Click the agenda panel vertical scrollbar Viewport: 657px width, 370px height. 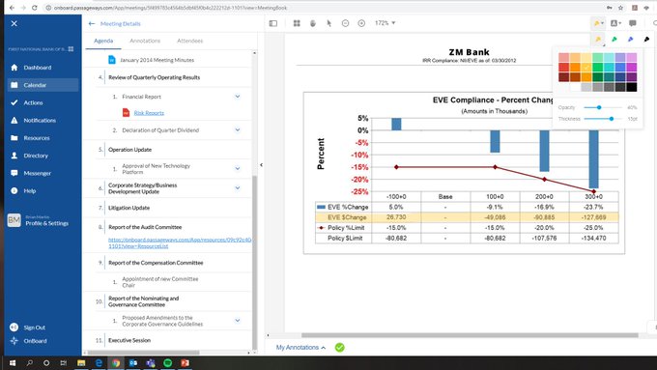[254, 263]
